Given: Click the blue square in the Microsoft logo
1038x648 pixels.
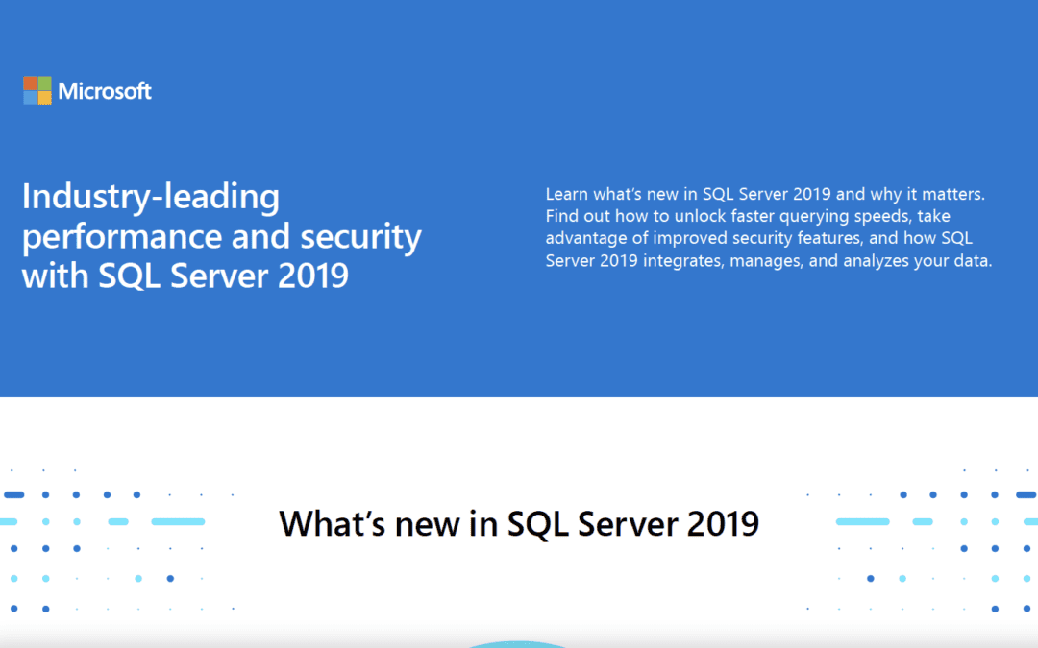Looking at the screenshot, I should (x=30, y=98).
